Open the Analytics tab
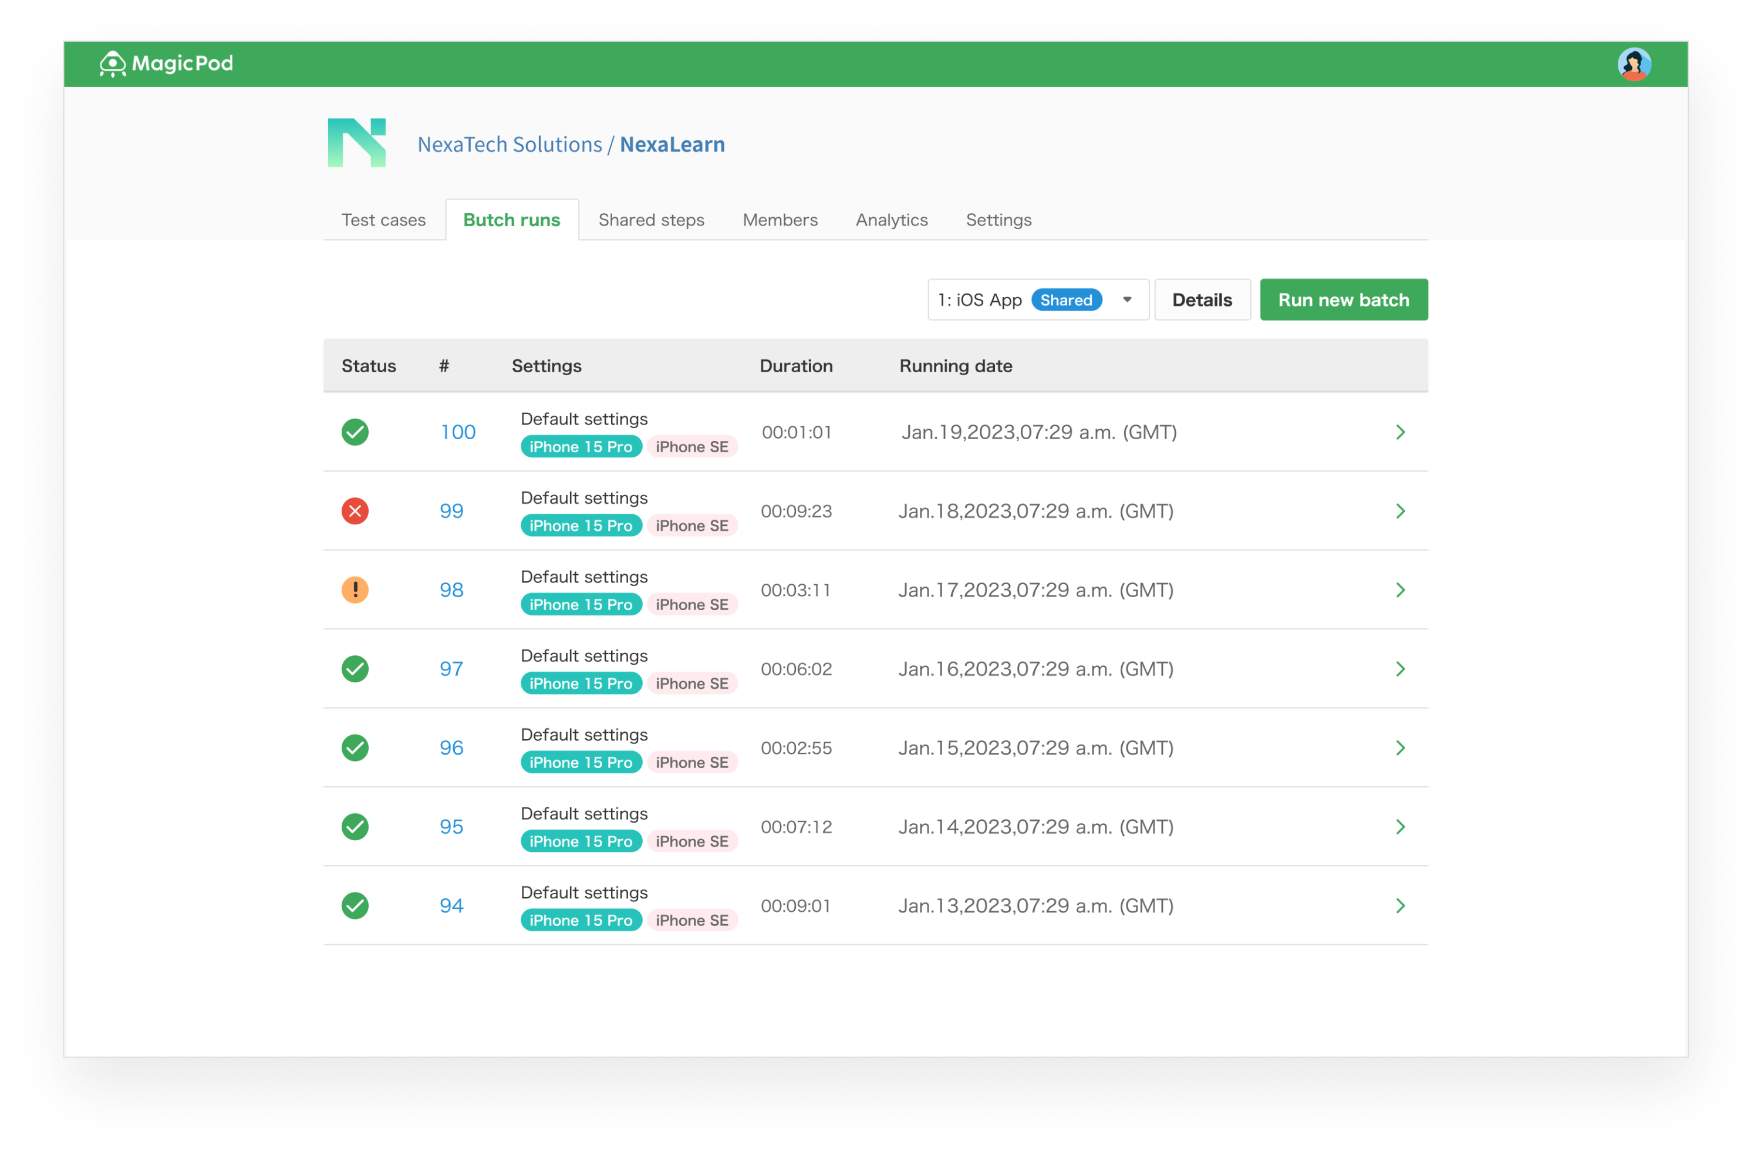Image resolution: width=1761 pixels, height=1152 pixels. click(891, 220)
